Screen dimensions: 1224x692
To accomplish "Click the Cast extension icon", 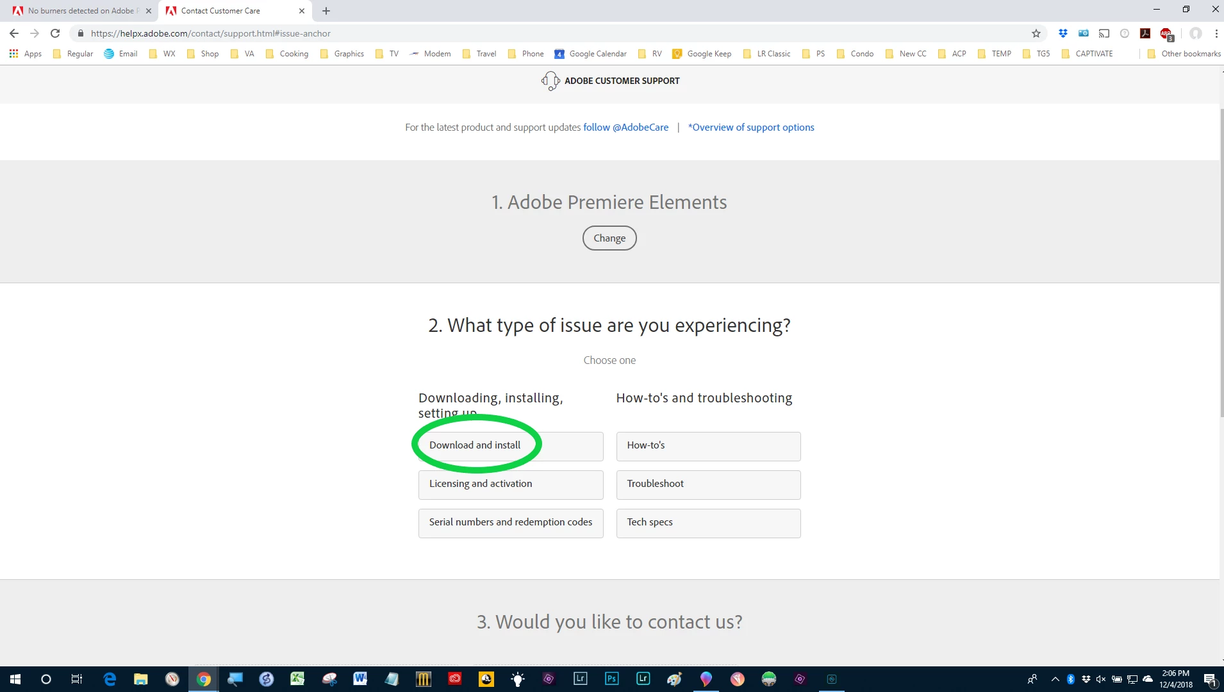I will (x=1104, y=33).
